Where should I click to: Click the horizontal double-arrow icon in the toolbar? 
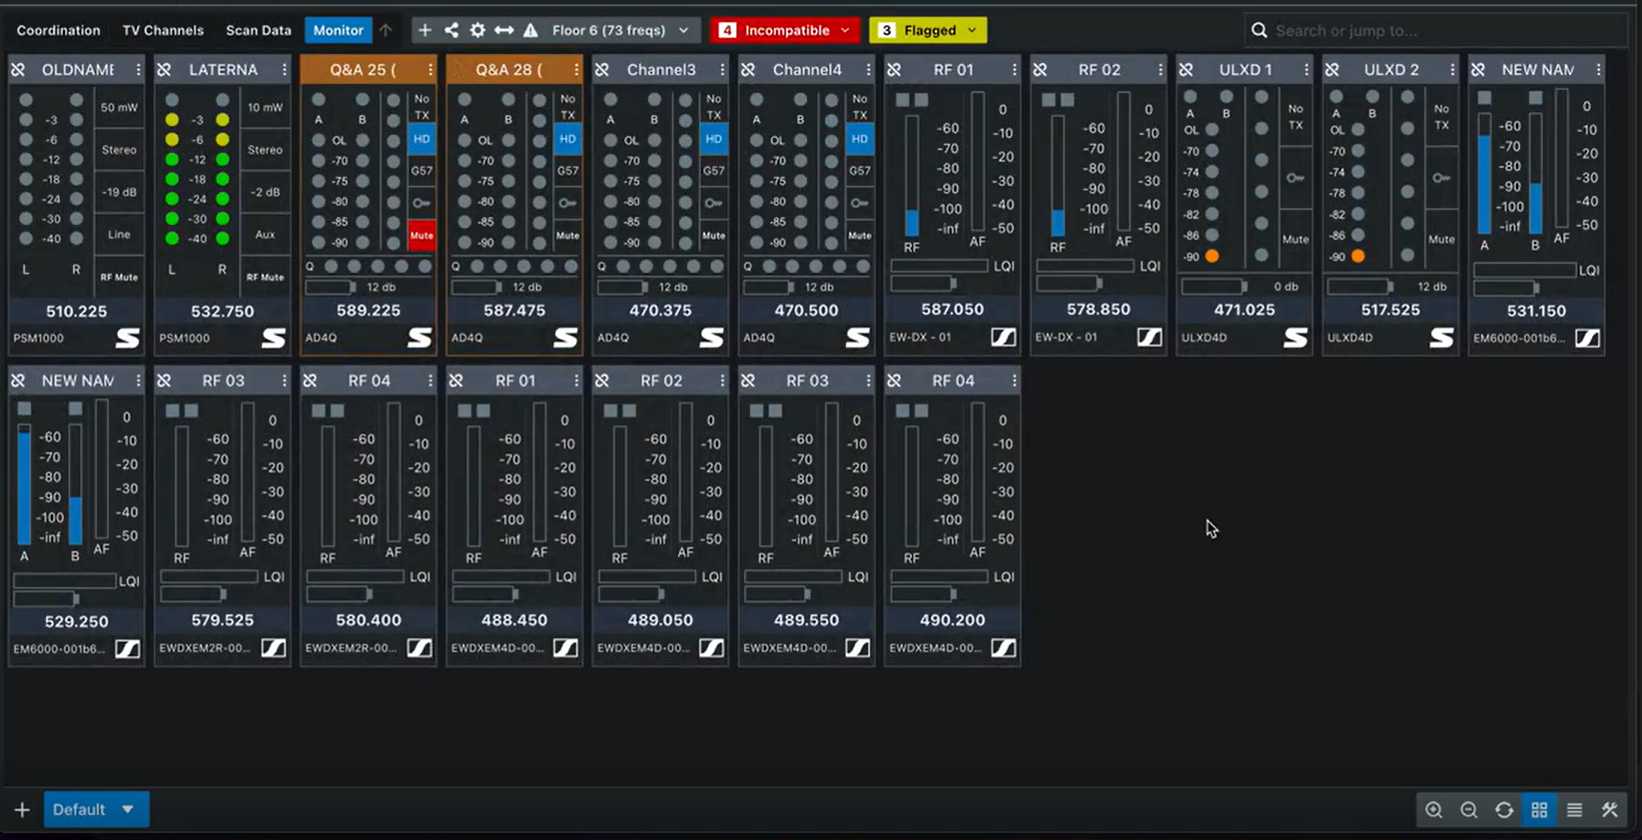(504, 30)
